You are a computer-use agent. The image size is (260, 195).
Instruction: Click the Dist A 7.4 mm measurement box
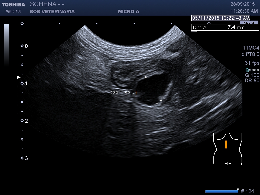click(225, 27)
